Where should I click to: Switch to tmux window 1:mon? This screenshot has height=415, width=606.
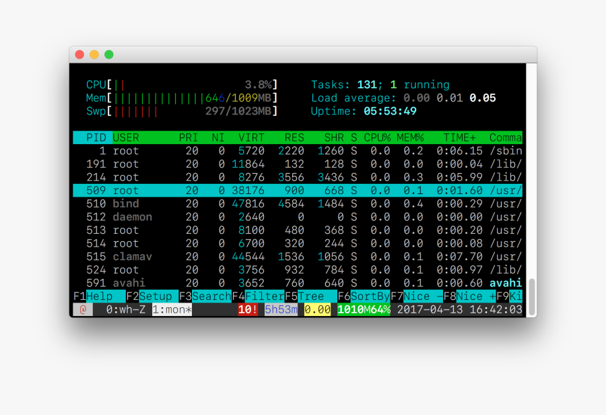[172, 309]
